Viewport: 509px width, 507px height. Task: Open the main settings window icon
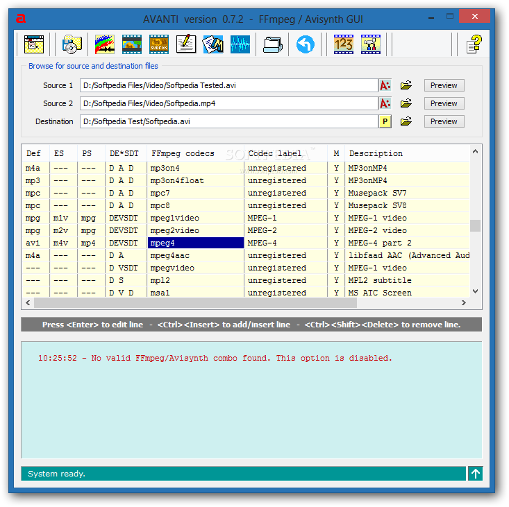[x=34, y=44]
